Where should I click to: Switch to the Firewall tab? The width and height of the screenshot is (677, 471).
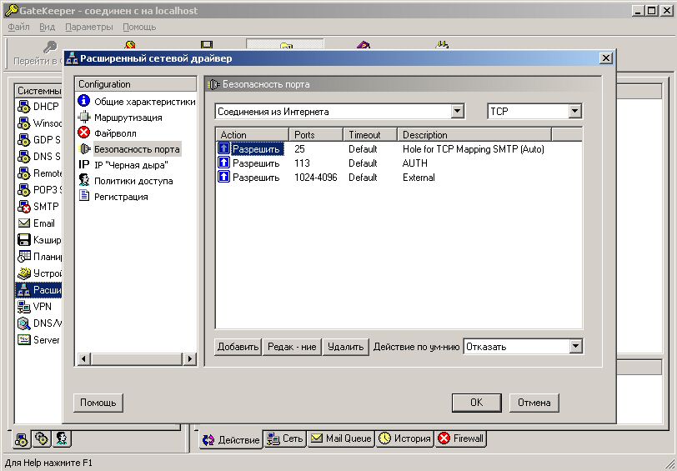[x=460, y=438]
